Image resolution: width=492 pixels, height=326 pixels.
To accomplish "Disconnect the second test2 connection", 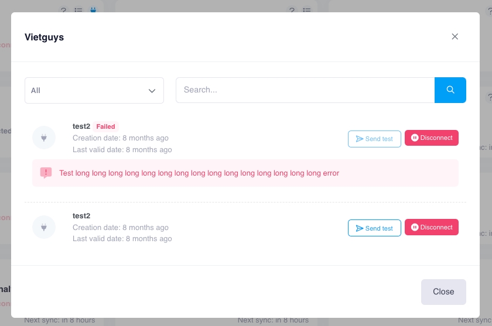I will click(431, 227).
